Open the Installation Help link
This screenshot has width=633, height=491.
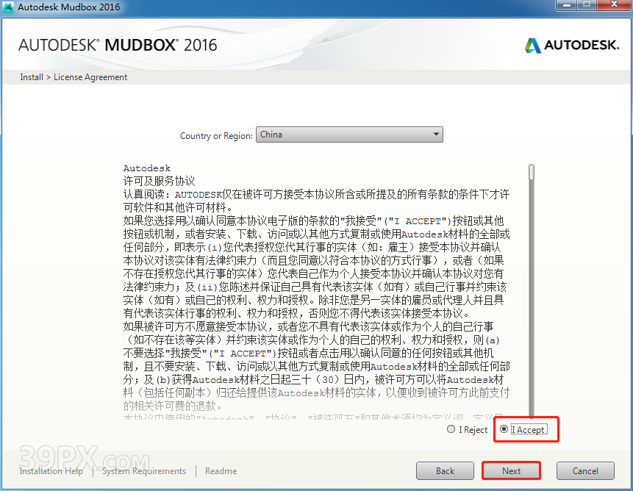pyautogui.click(x=51, y=471)
